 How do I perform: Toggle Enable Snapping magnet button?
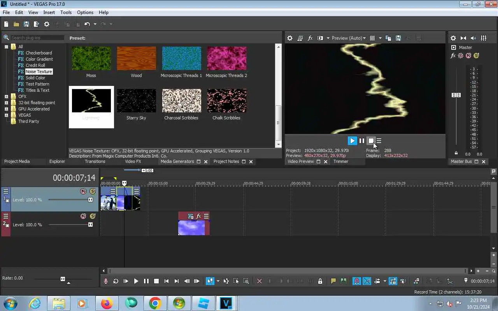(357, 281)
